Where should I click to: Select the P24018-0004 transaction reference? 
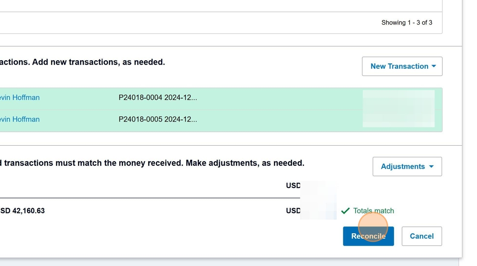tap(158, 98)
